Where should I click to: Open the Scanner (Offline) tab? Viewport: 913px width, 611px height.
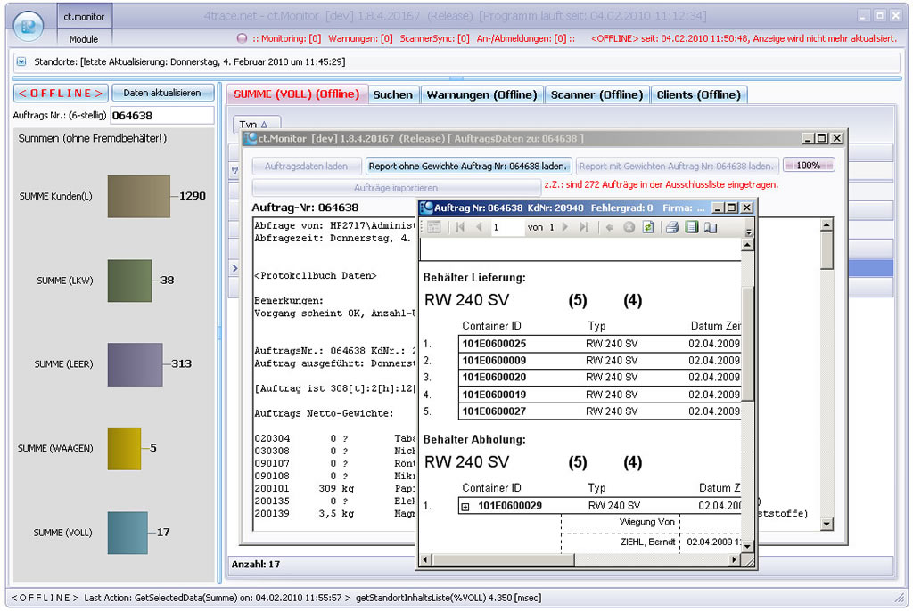click(x=596, y=94)
